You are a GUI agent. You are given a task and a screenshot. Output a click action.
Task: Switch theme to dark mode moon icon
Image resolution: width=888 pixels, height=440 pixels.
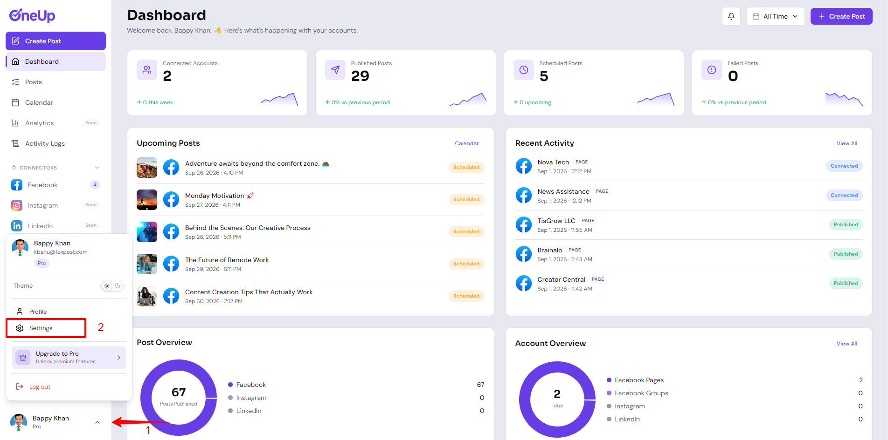118,286
